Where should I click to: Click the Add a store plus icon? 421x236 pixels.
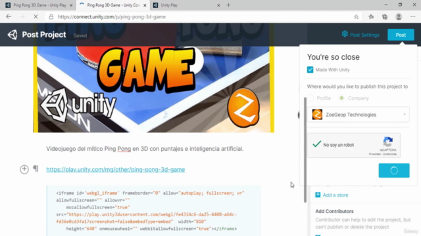click(x=318, y=195)
